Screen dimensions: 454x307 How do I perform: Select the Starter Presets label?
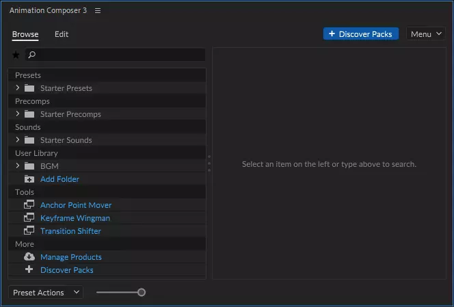[66, 88]
